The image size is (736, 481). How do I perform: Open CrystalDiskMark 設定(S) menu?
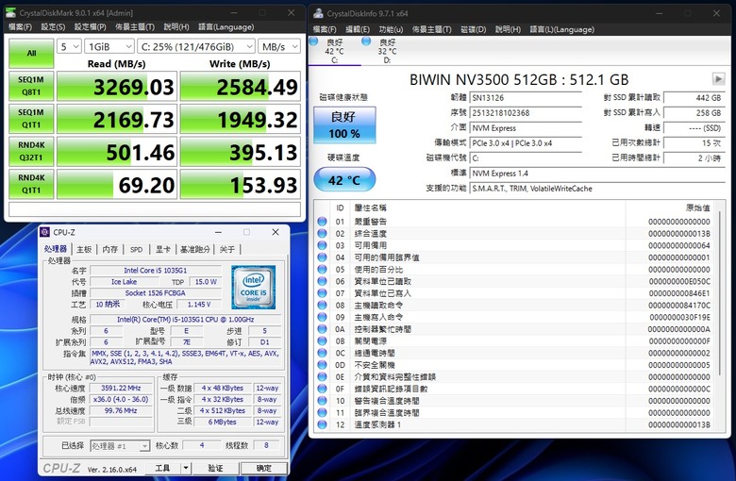coord(53,27)
